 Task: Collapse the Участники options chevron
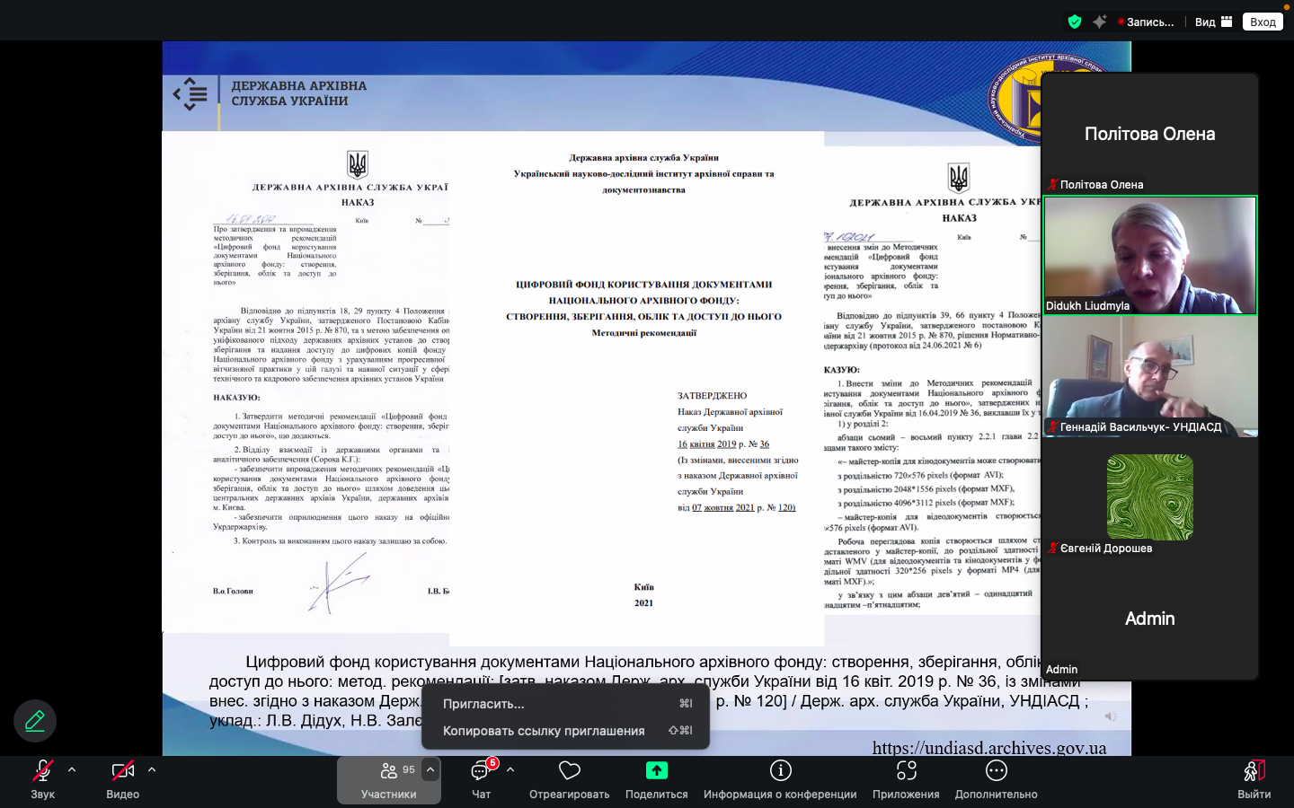tap(430, 769)
